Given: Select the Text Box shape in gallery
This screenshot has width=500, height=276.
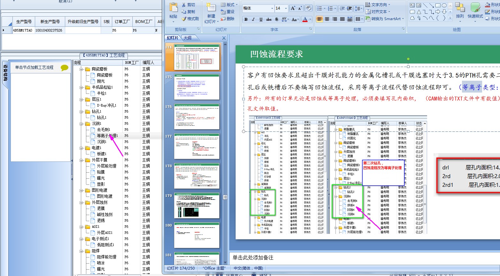Looking at the screenshot, I should click(x=412, y=5).
